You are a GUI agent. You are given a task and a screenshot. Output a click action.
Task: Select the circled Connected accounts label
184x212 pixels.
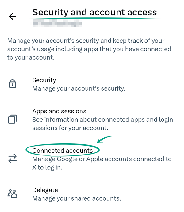(x=63, y=151)
